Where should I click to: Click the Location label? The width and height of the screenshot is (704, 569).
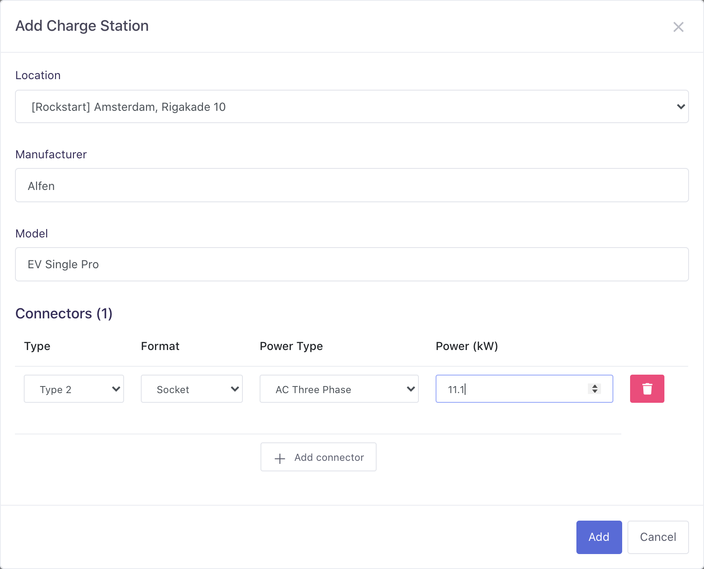coord(38,75)
